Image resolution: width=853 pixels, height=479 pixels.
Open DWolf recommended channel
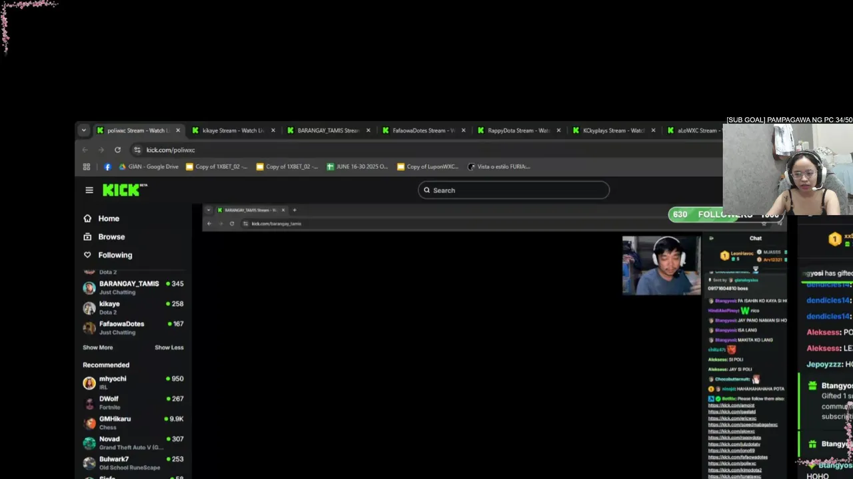pos(133,402)
